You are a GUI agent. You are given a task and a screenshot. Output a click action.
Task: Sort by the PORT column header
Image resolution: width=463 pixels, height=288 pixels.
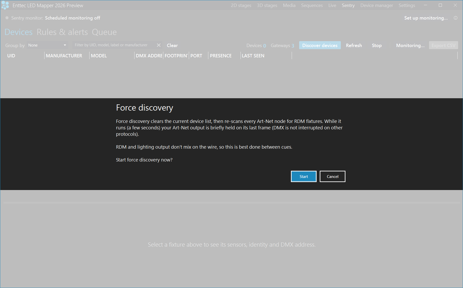(199, 56)
